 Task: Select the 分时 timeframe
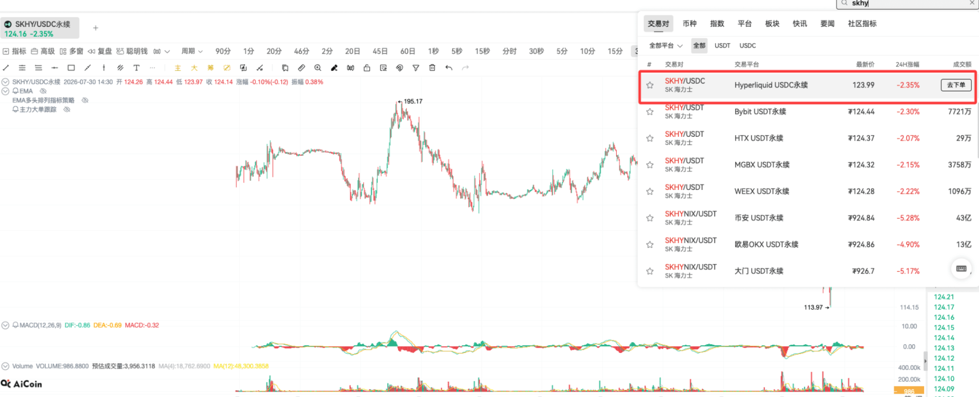coord(509,51)
